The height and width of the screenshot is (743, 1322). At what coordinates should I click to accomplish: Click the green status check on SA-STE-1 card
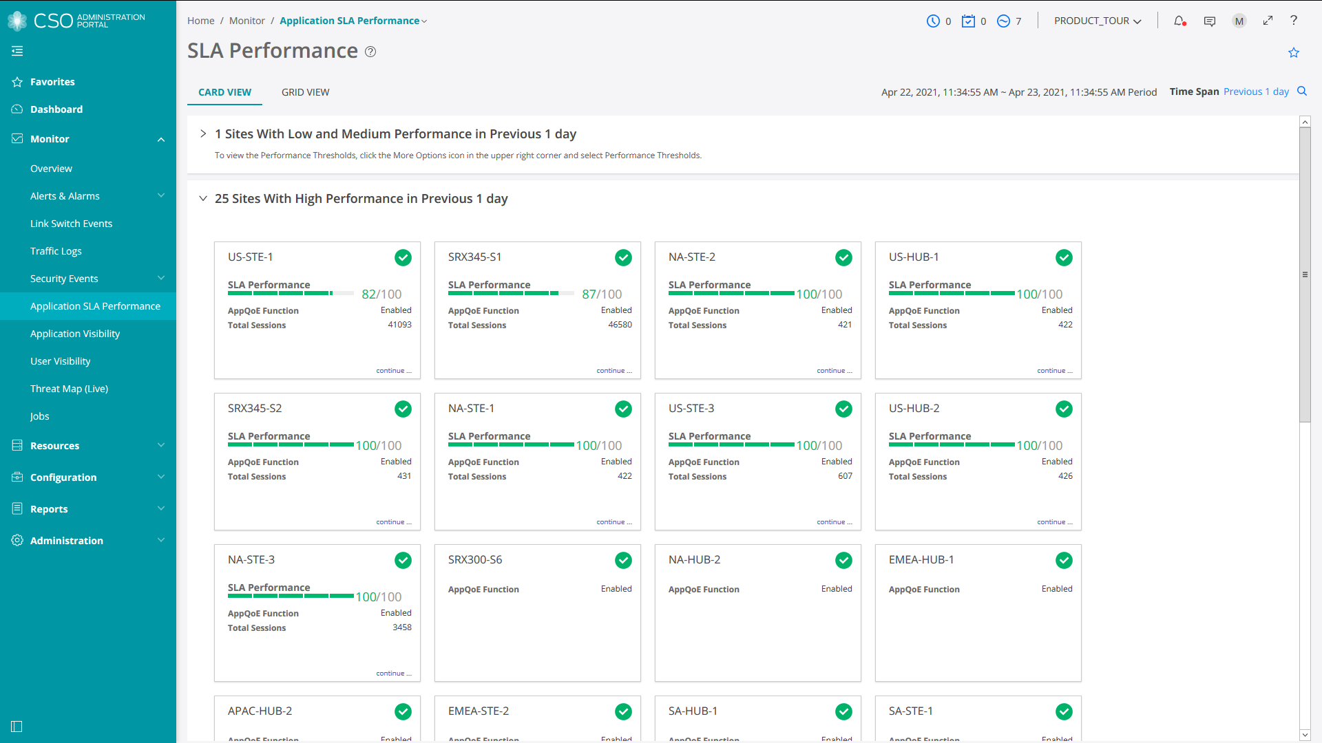1064,712
